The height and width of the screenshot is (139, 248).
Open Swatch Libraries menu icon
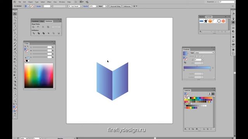pos(186,129)
